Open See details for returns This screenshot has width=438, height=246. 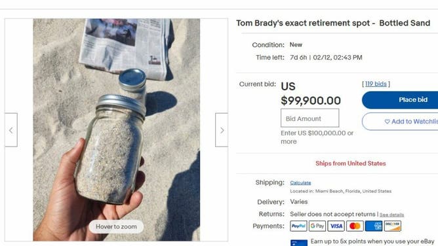tap(391, 215)
